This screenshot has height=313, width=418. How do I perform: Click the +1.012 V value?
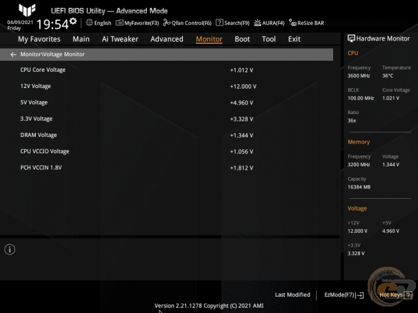(242, 70)
